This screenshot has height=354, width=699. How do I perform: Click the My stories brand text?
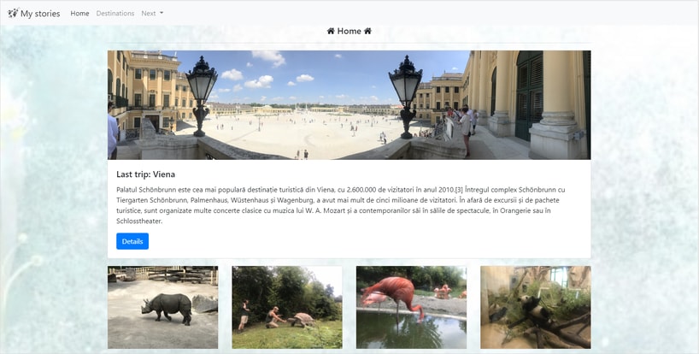point(40,14)
